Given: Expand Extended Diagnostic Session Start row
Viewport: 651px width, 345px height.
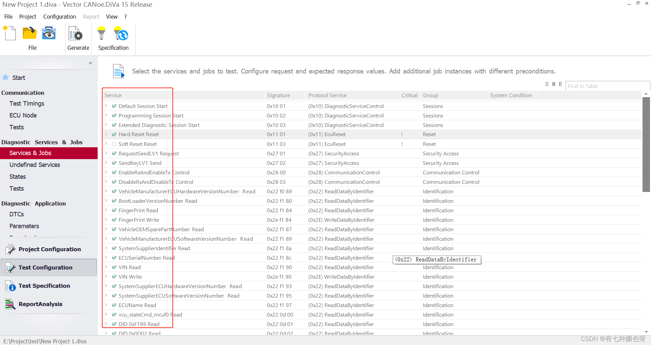Looking at the screenshot, I should click(x=106, y=125).
